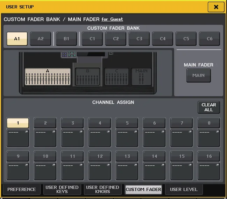The width and height of the screenshot is (227, 199).
Task: Open channel selection popup under fader 6
Action: coord(154,138)
